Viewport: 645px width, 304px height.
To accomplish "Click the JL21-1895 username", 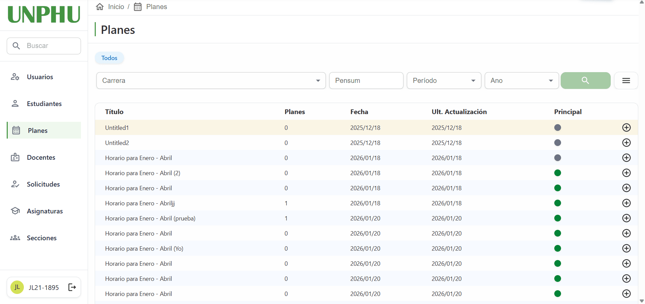I will tap(44, 288).
